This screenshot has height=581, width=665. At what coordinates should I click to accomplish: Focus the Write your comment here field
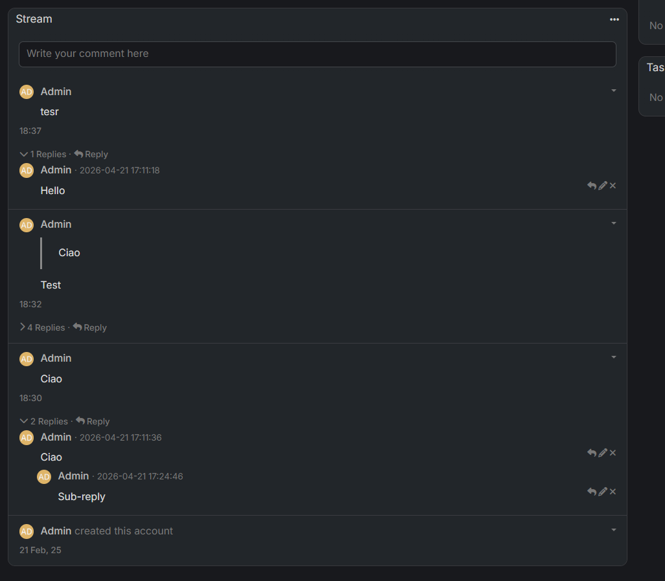[317, 54]
